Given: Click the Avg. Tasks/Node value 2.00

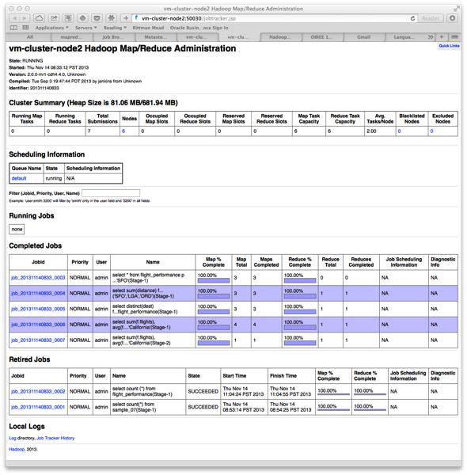Looking at the screenshot, I should (x=371, y=131).
